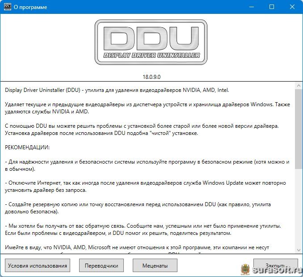
Task: Click the О программе title text
Action: point(30,7)
